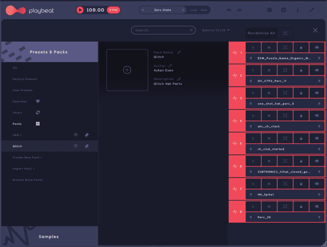Image resolution: width=327 pixels, height=247 pixels.
Task: Clear the Perc_30 track sample
Action: (317, 206)
